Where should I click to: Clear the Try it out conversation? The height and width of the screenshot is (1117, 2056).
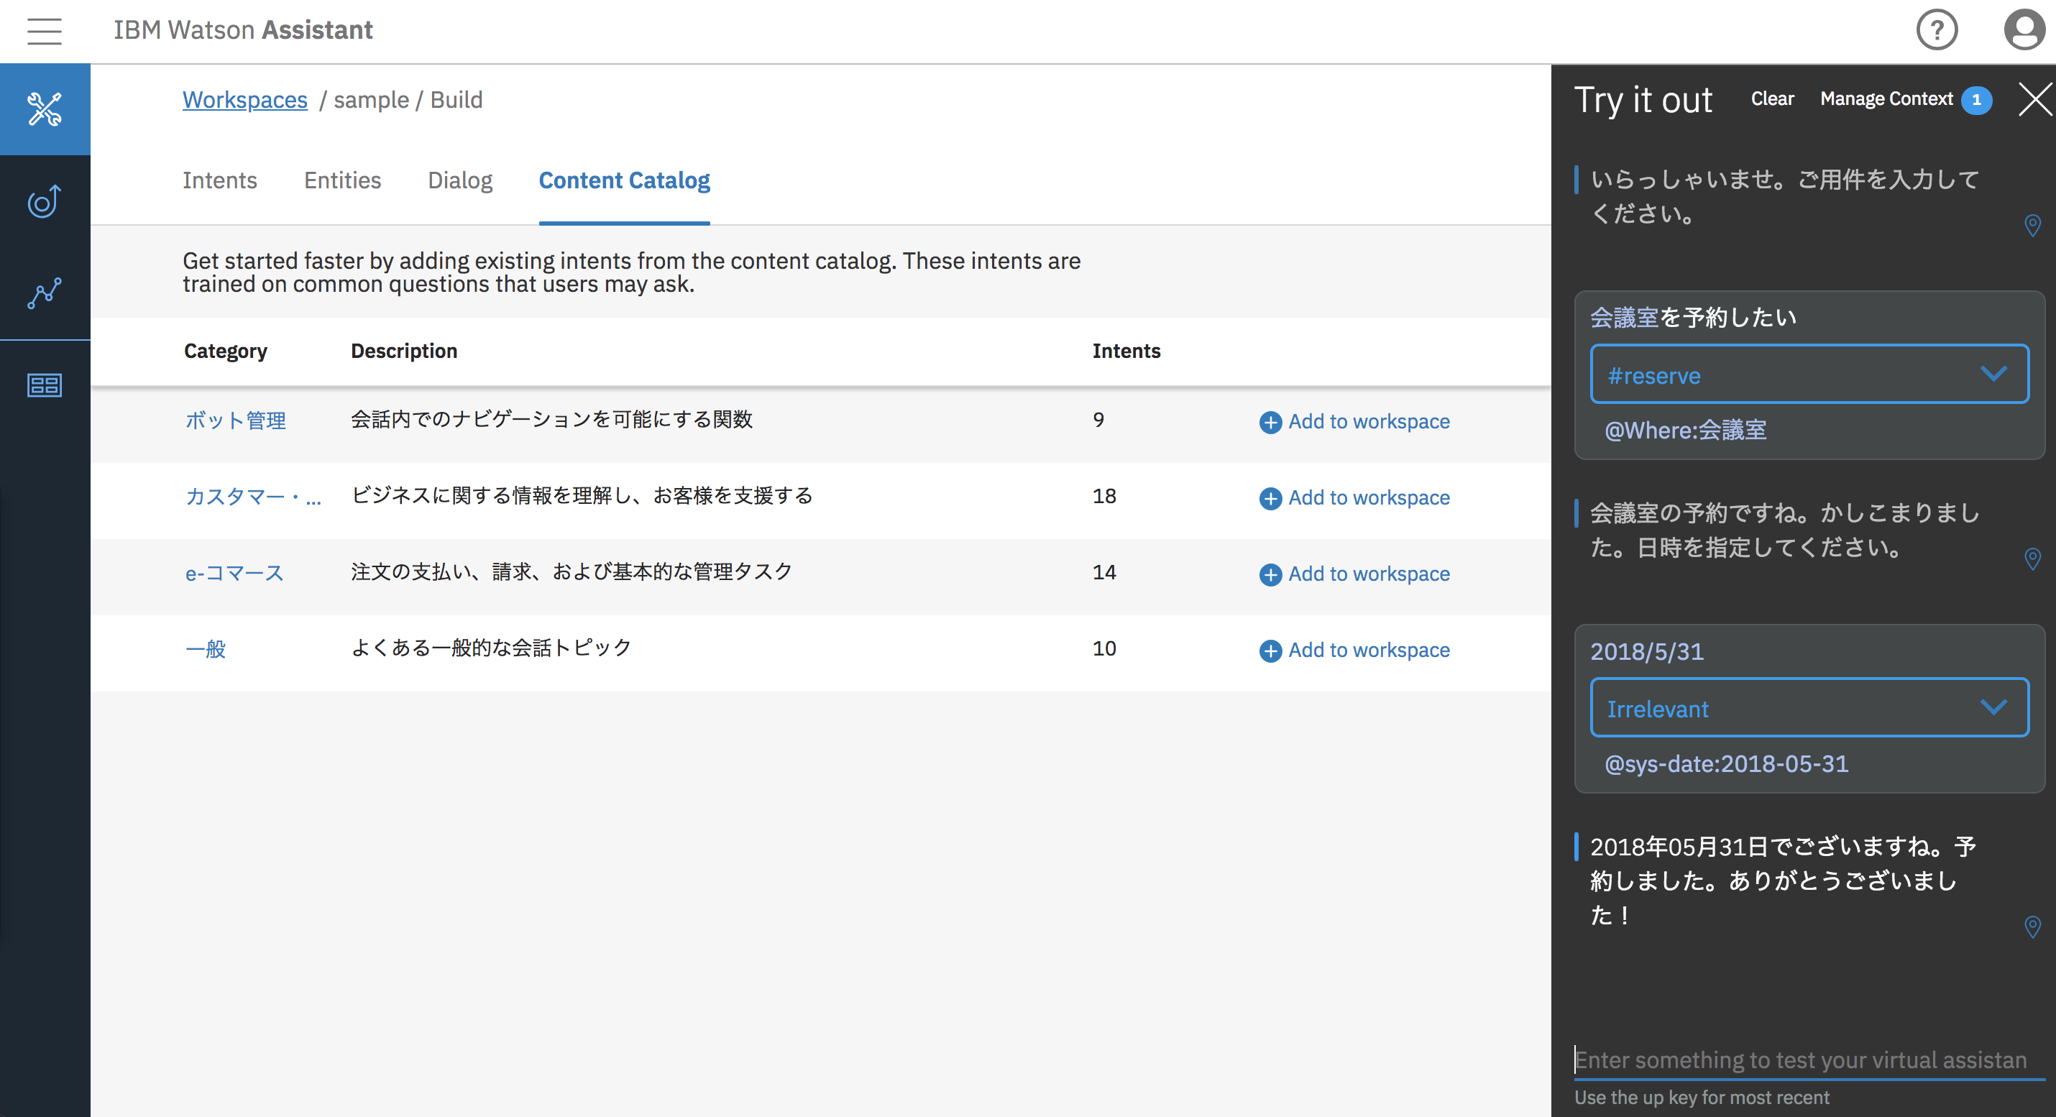click(1772, 99)
